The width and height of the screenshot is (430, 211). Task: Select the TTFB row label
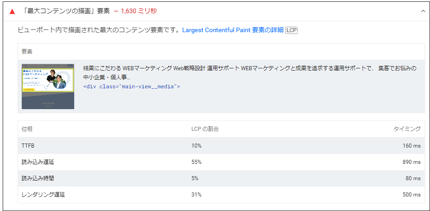pos(29,146)
